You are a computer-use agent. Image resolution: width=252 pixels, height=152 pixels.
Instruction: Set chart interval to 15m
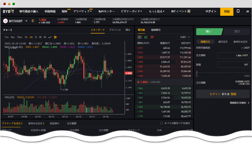click(x=19, y=37)
